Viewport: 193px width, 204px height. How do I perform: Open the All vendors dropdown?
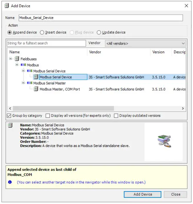pos(145,43)
